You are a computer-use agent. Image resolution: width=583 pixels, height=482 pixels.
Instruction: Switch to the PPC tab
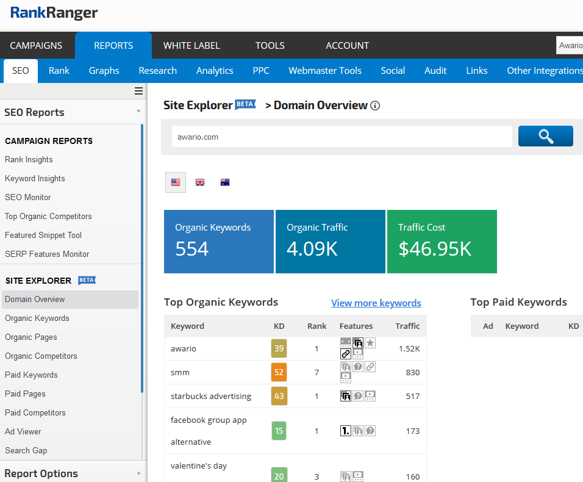261,71
